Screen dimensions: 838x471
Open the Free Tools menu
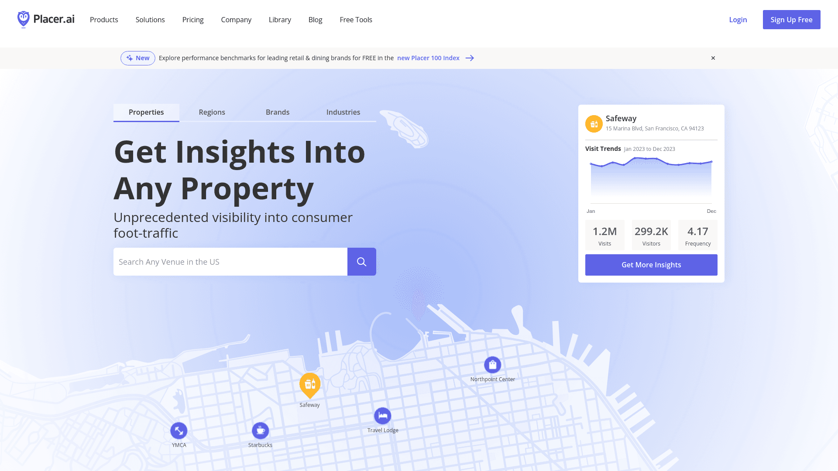coord(356,20)
